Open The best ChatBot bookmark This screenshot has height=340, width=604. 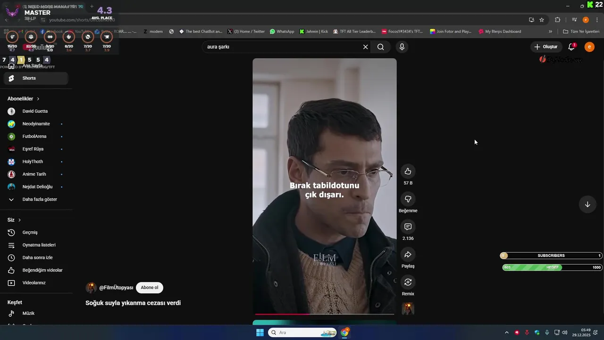coord(201,32)
